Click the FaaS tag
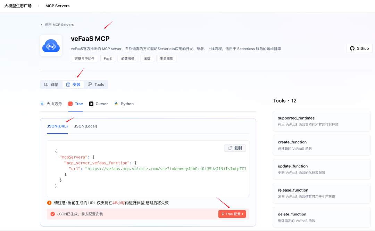 (108, 59)
